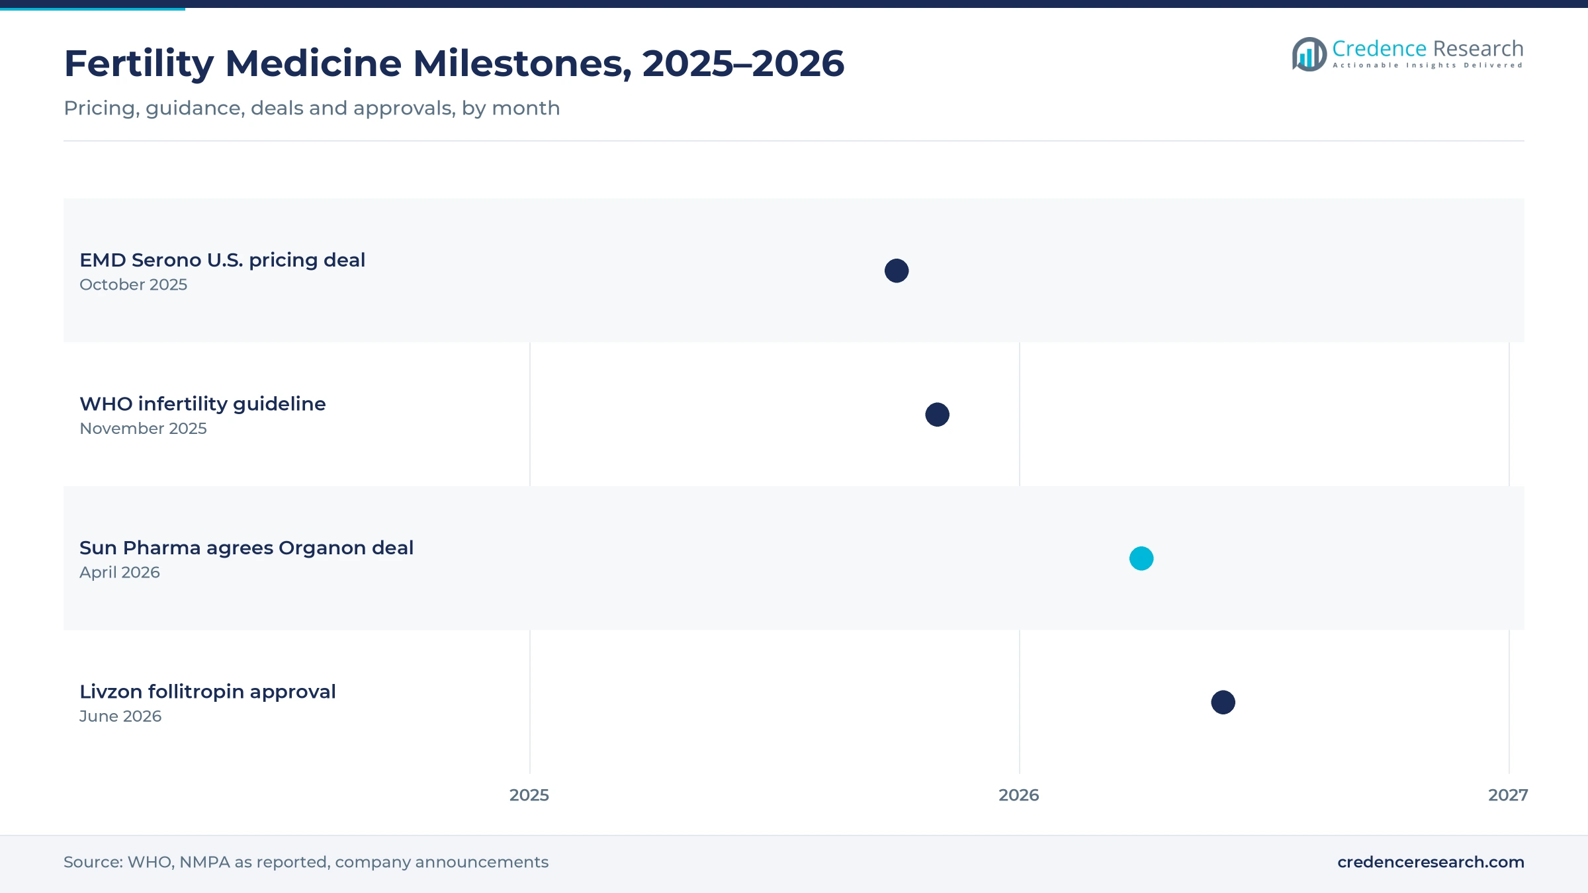1588x893 pixels.
Task: Select the EMD Serono October 2025 timeline dot
Action: click(897, 271)
